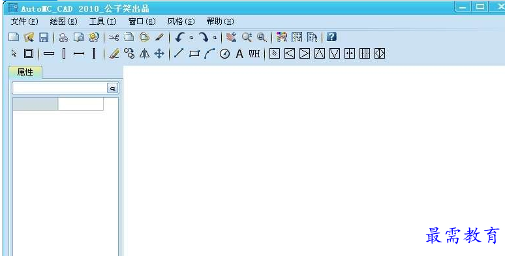The width and height of the screenshot is (505, 256).
Task: Cut selection with the scissors icon
Action: (114, 37)
